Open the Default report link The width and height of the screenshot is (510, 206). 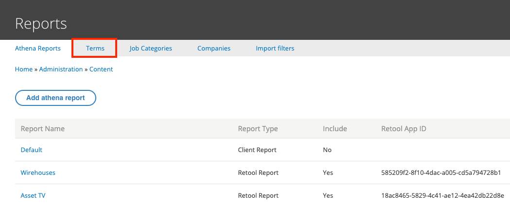[32, 150]
